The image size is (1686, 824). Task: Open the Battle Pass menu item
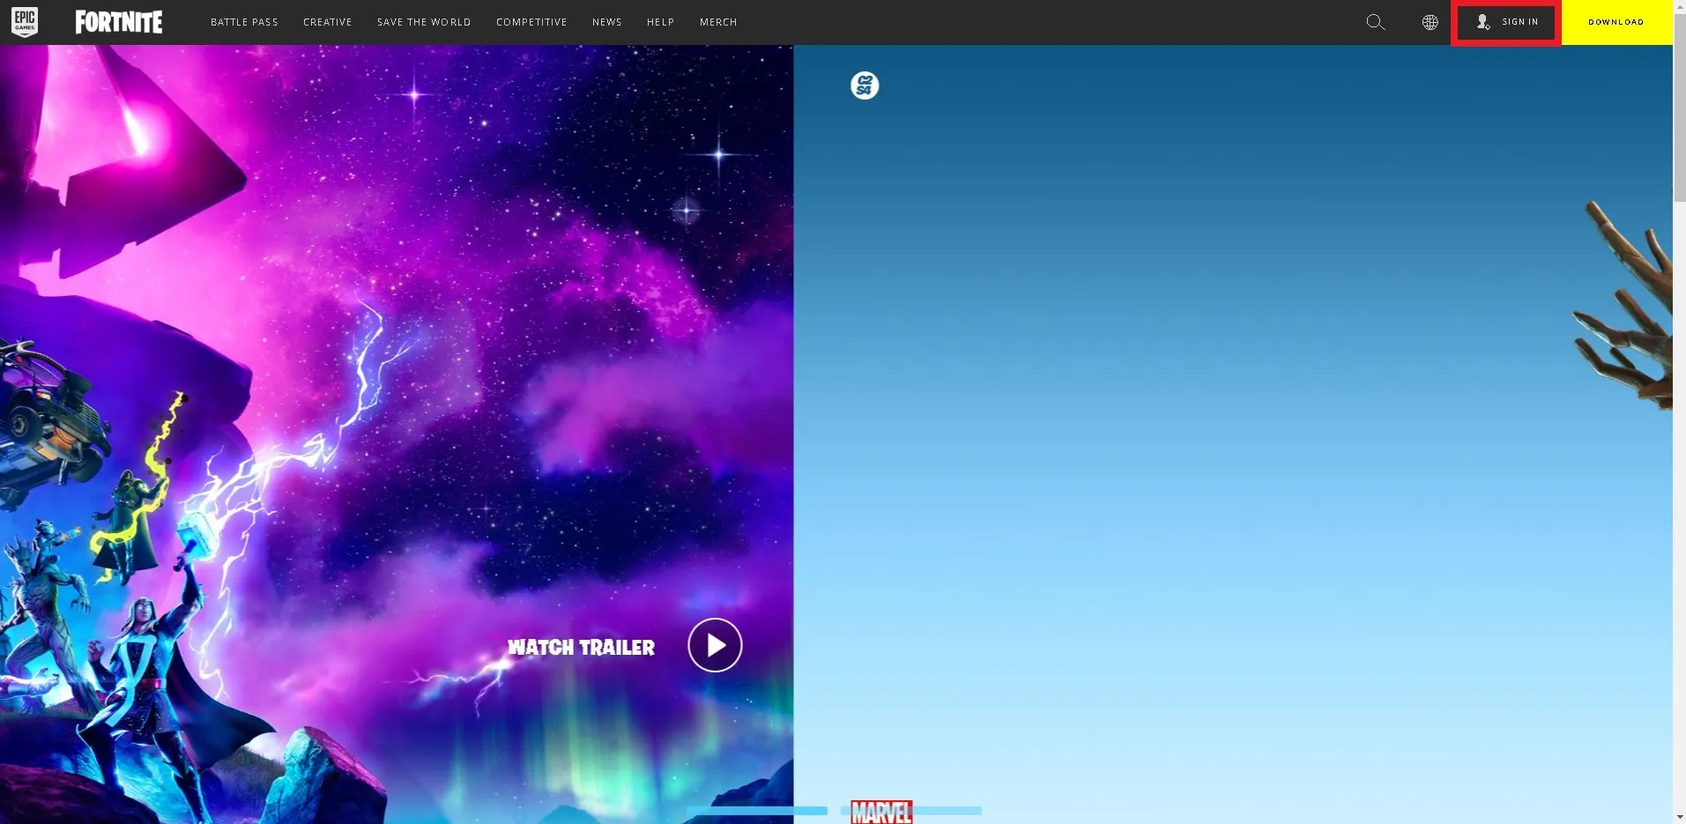[x=244, y=22]
